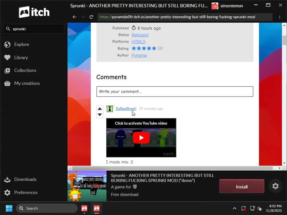The height and width of the screenshot is (215, 287).
Task: Activate the YouTube video play button
Action: (x=141, y=138)
